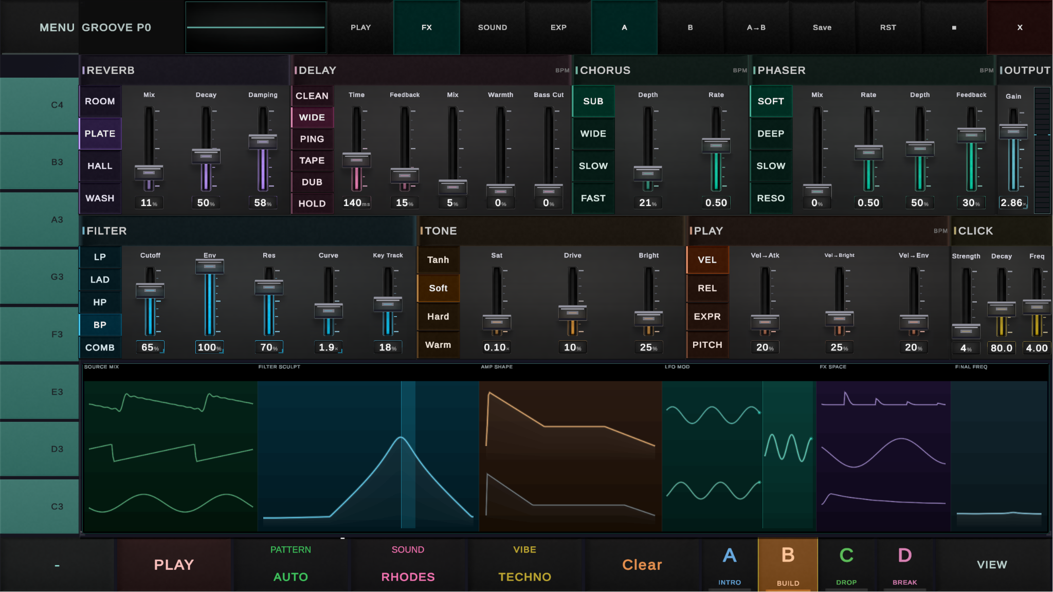The image size is (1053, 592).
Task: Select the PITCH play mode
Action: [707, 345]
